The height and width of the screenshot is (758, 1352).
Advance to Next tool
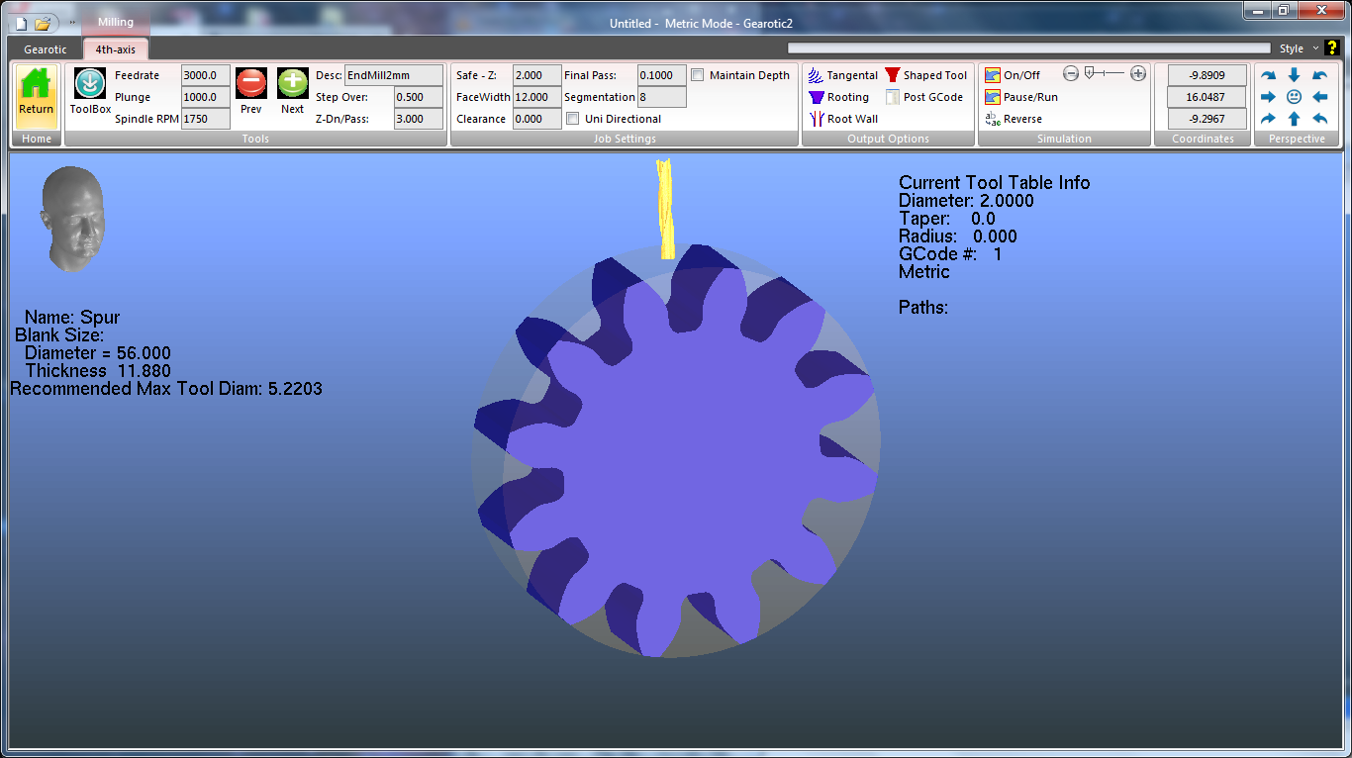pyautogui.click(x=292, y=85)
